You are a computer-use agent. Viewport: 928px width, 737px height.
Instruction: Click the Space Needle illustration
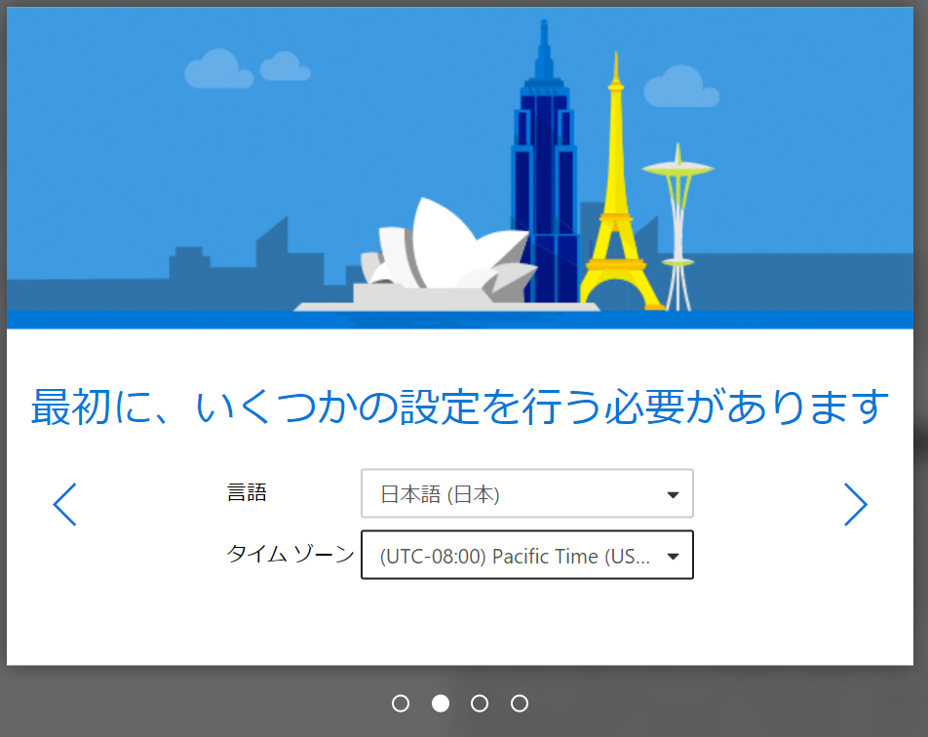(678, 214)
